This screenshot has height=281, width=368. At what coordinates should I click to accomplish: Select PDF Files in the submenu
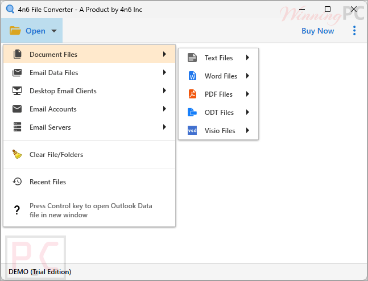[x=218, y=94]
